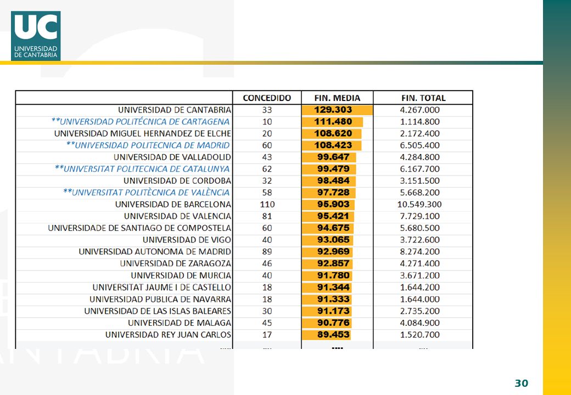Image resolution: width=571 pixels, height=395 pixels.
Task: Select the 91.173 average funding bar
Action: pyautogui.click(x=327, y=311)
